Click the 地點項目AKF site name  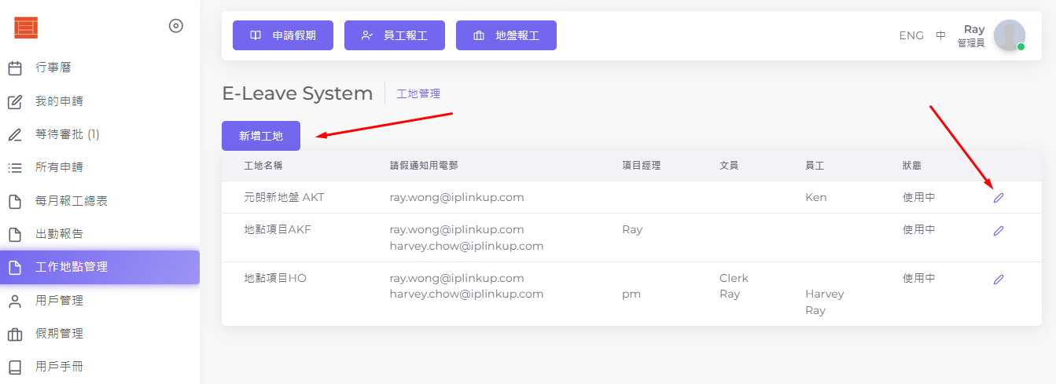tap(279, 229)
